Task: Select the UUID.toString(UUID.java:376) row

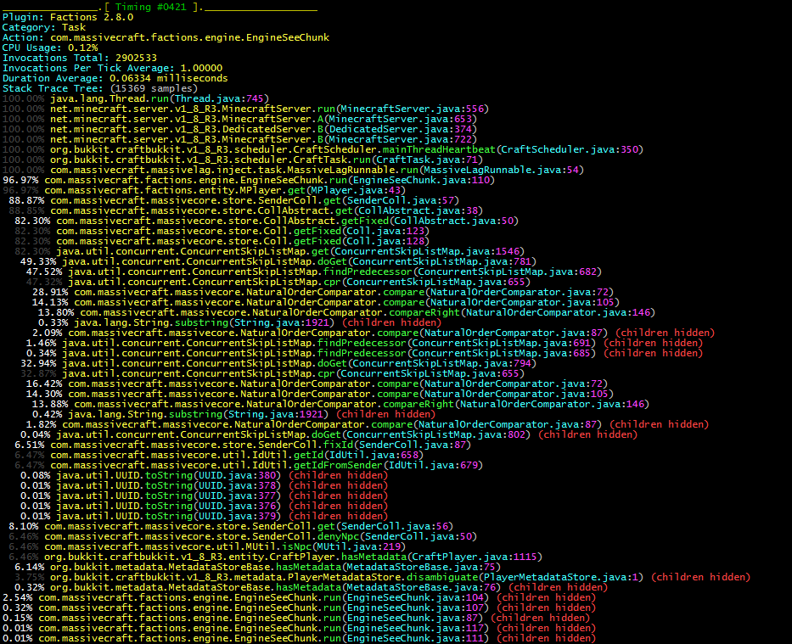Action: [x=205, y=506]
